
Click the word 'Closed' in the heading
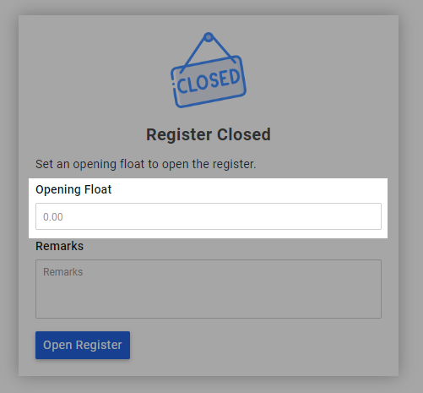[x=244, y=134]
